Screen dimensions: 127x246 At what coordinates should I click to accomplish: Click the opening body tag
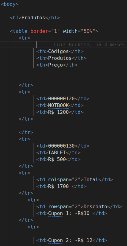[10, 4]
